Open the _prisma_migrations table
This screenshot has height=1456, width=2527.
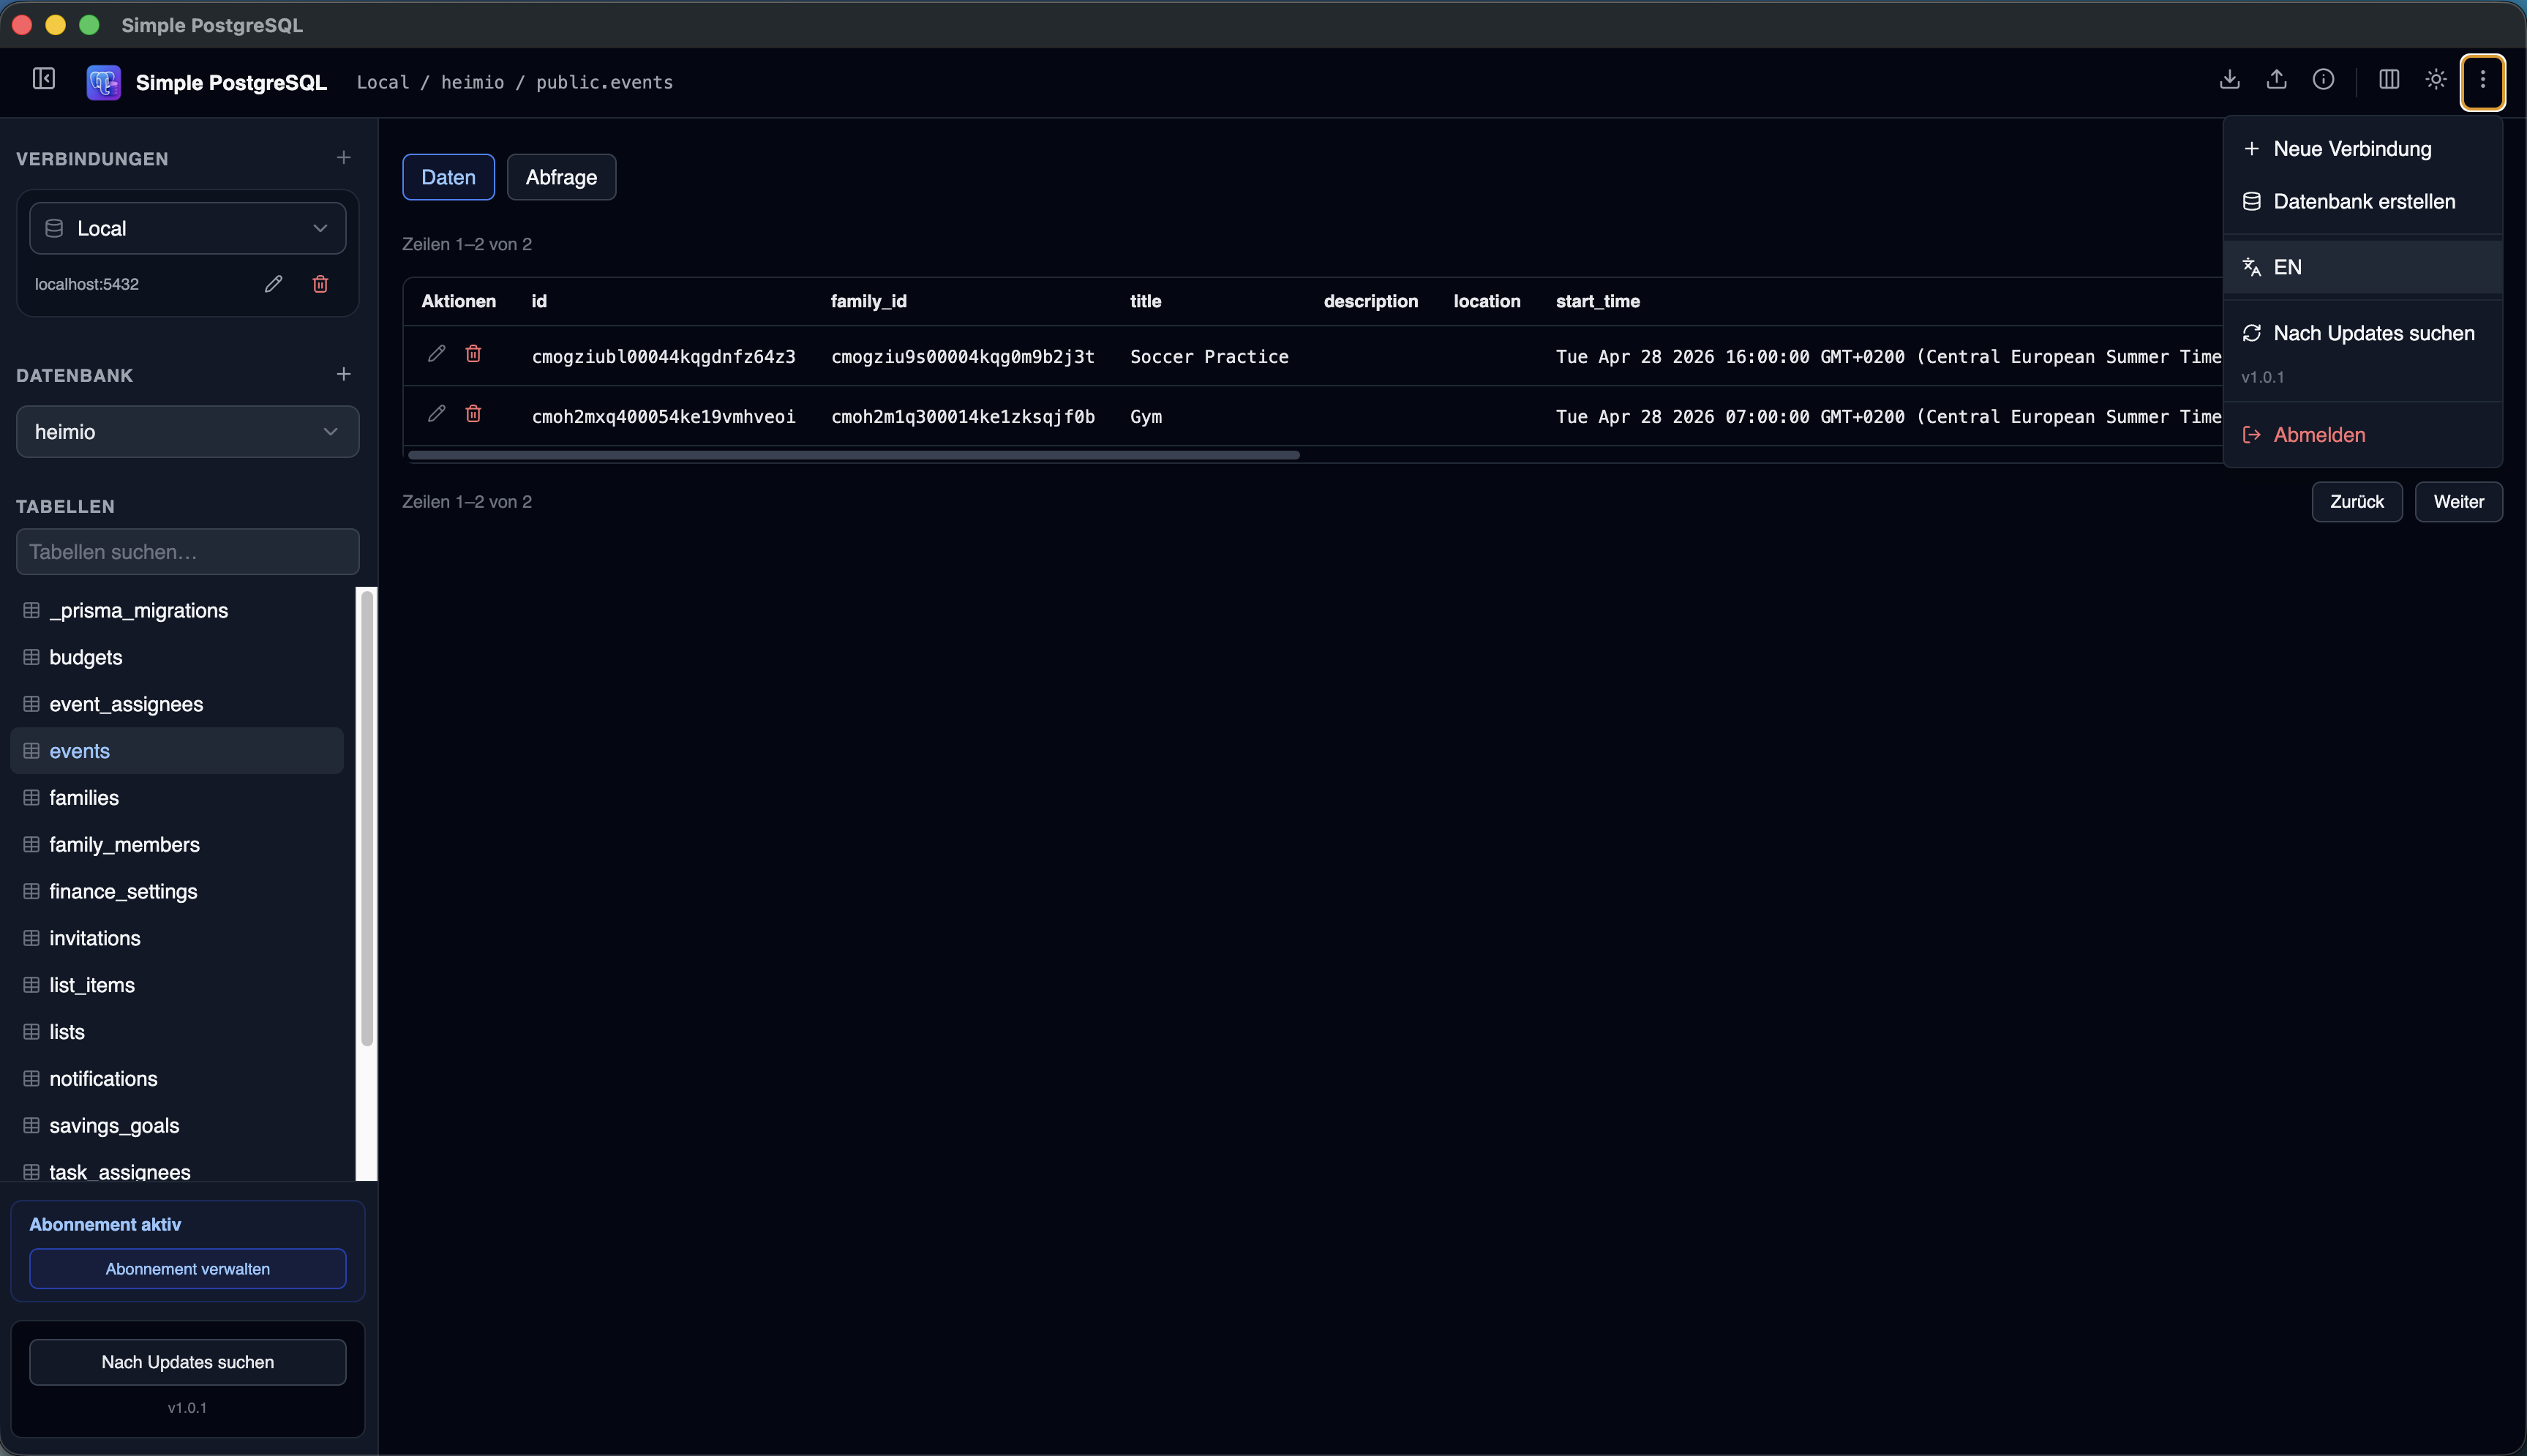point(177,611)
